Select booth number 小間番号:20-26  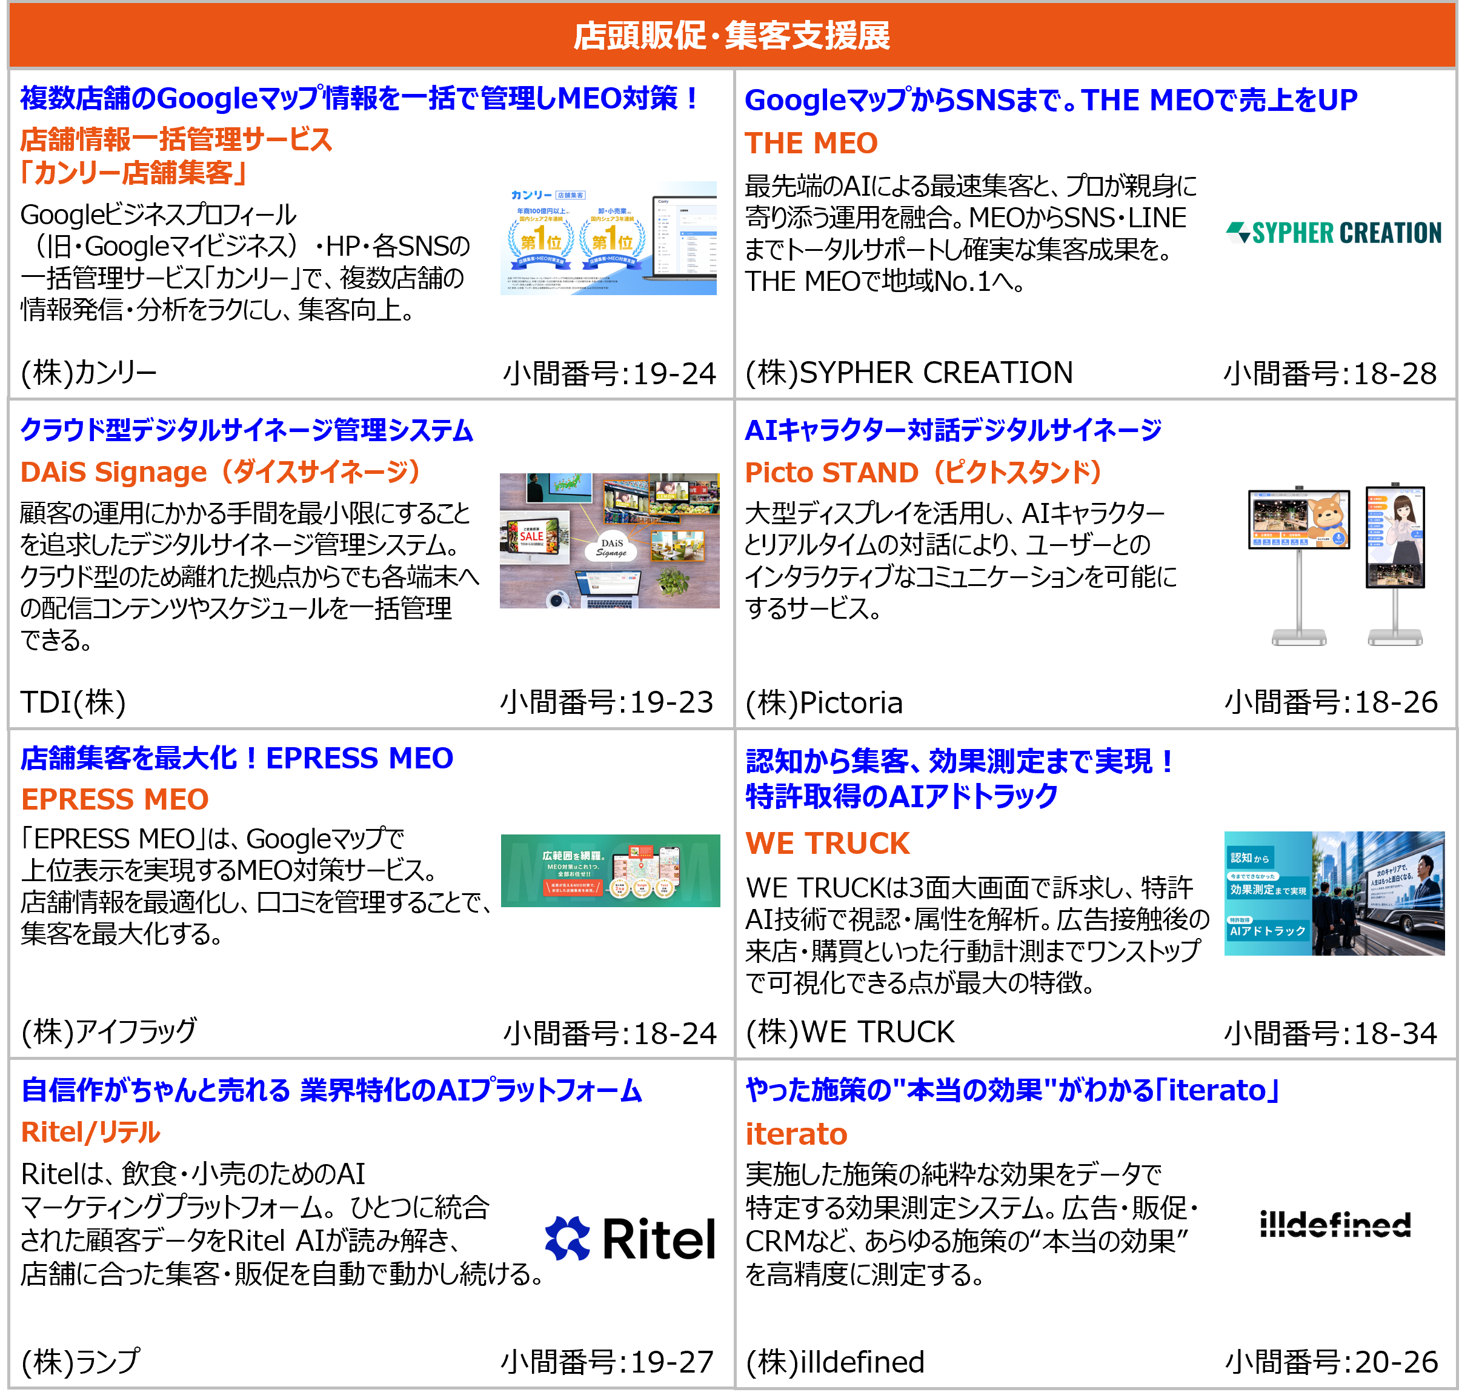pos(1331,1362)
